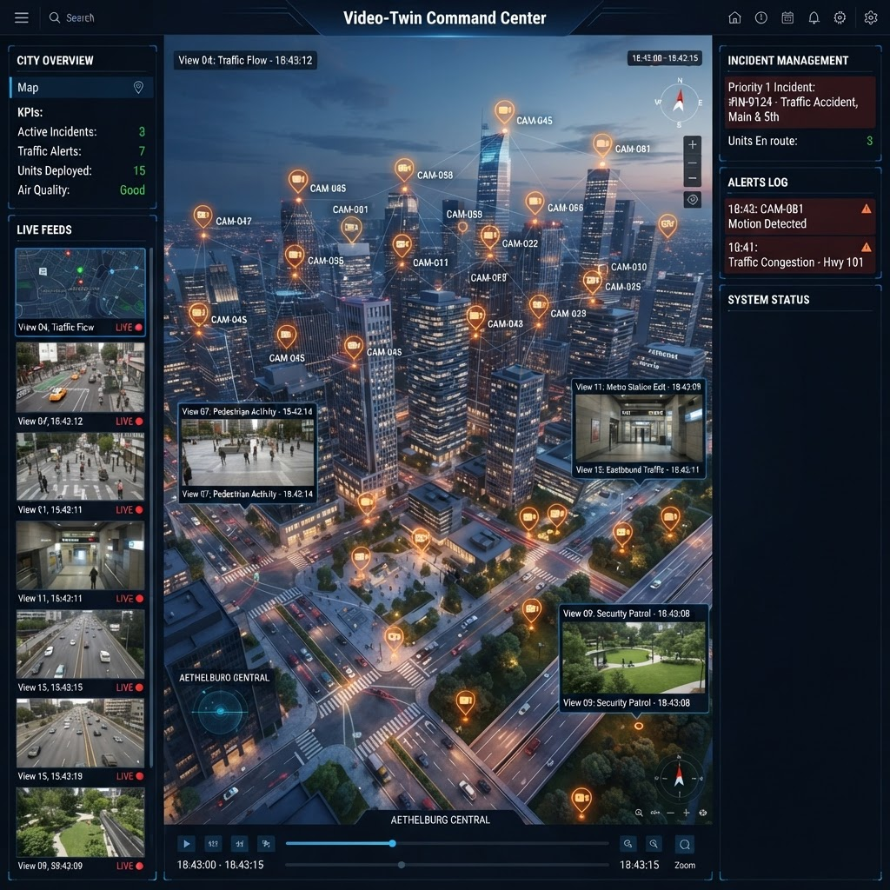
Task: Open the Pedestrian Activity popup video on map
Action: [248, 452]
